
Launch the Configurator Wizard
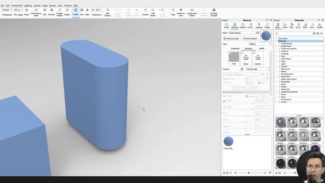(192, 12)
